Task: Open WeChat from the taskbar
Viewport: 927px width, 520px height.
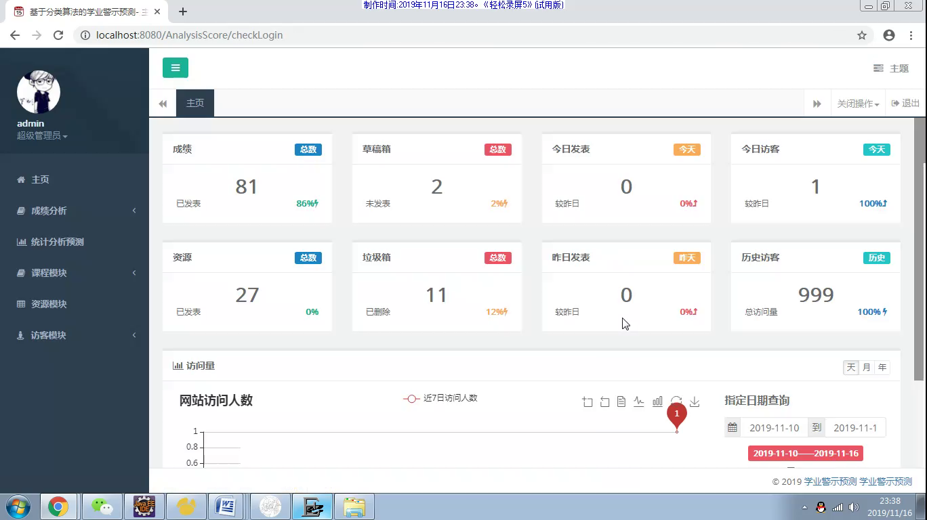Action: [x=102, y=506]
